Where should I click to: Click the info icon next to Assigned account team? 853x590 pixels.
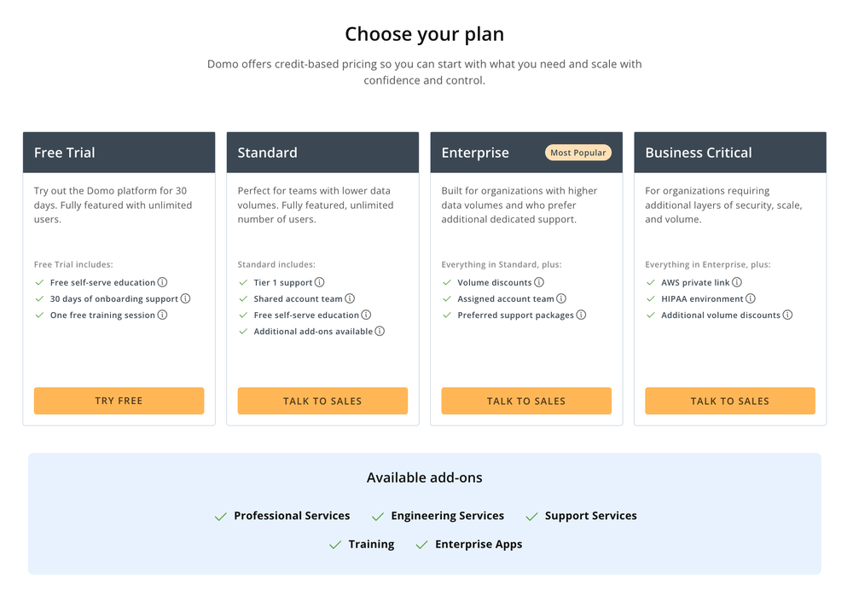[561, 298]
